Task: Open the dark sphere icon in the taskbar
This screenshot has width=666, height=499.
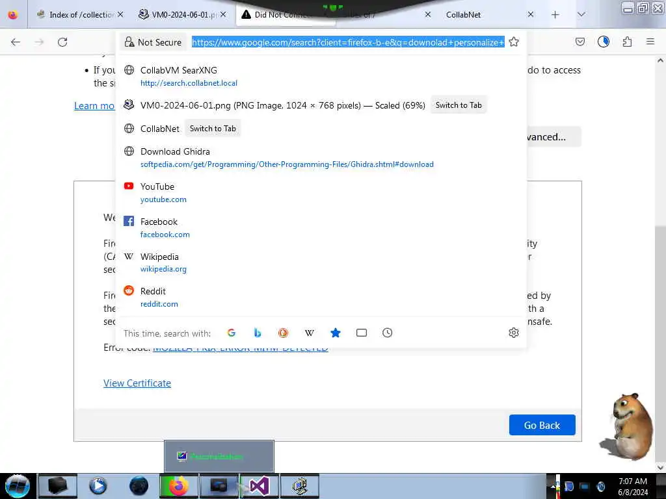Action: [x=139, y=486]
